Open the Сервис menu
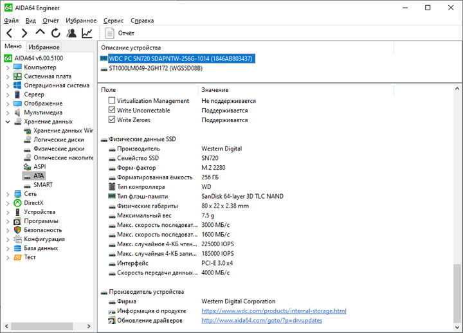The width and height of the screenshot is (463, 333). click(x=113, y=21)
